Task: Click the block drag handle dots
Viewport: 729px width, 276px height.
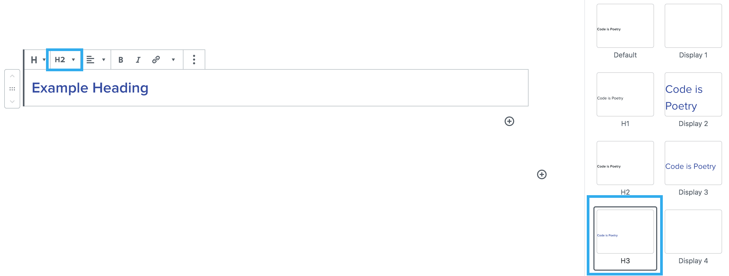Action: point(12,89)
